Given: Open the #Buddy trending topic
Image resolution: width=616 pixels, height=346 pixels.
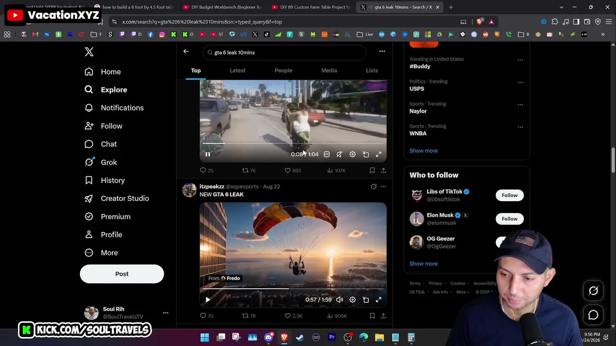Looking at the screenshot, I should (420, 66).
